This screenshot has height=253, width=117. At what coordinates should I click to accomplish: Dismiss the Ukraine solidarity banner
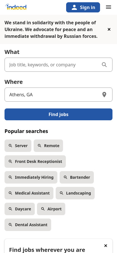pyautogui.click(x=109, y=29)
